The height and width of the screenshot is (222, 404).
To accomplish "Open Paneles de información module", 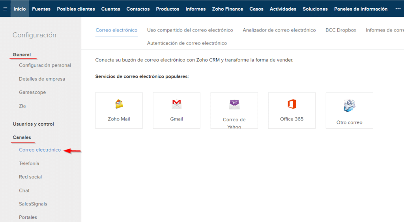I will [361, 9].
